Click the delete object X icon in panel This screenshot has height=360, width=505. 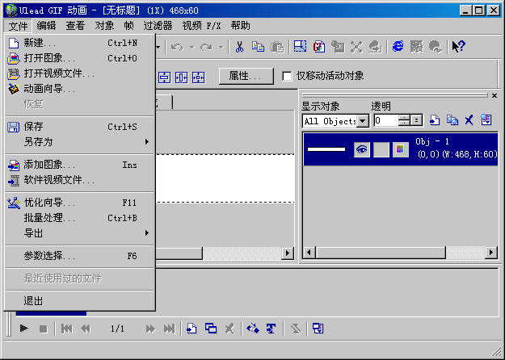pyautogui.click(x=469, y=120)
